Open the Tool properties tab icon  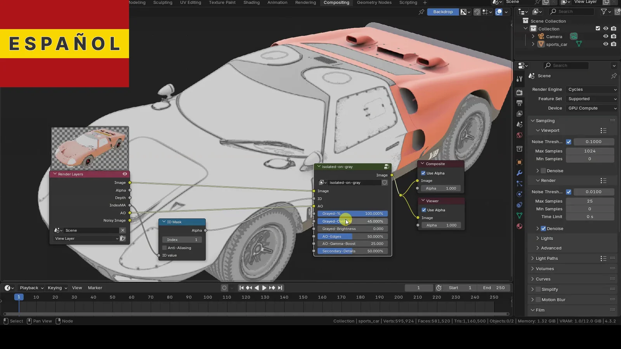[519, 79]
